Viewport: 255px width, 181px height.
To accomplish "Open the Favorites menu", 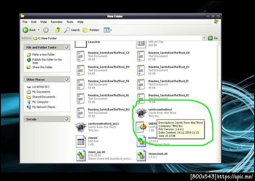I will [57, 22].
